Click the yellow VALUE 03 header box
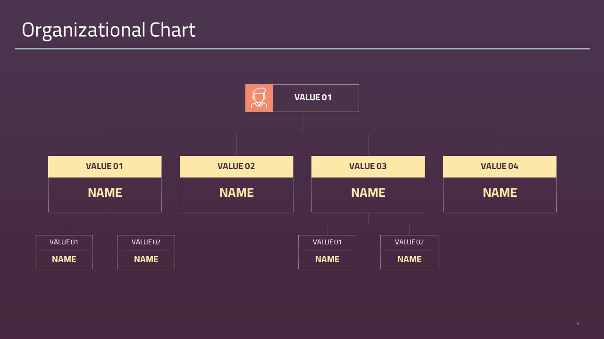Screen dimensions: 604x339 [368, 167]
